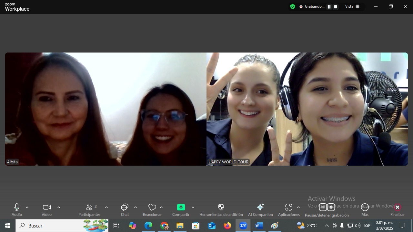Expand the arrow next to Compartir
This screenshot has width=413, height=232.
click(193, 207)
